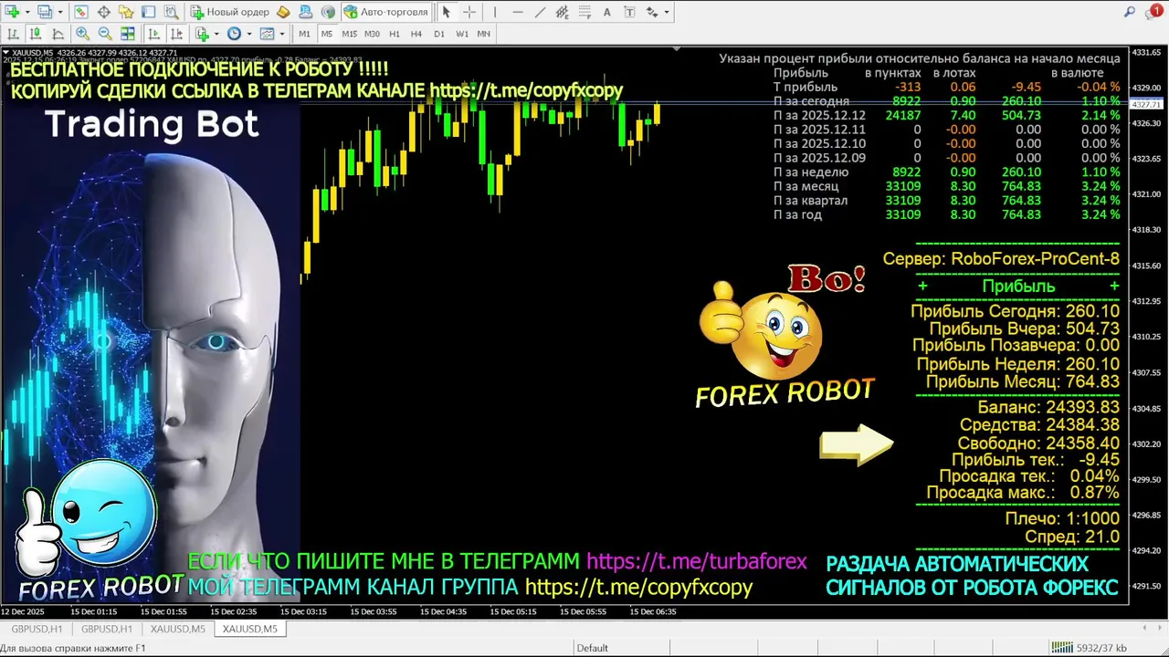1169x657 pixels.
Task: Set timeframe to M1
Action: tap(304, 34)
